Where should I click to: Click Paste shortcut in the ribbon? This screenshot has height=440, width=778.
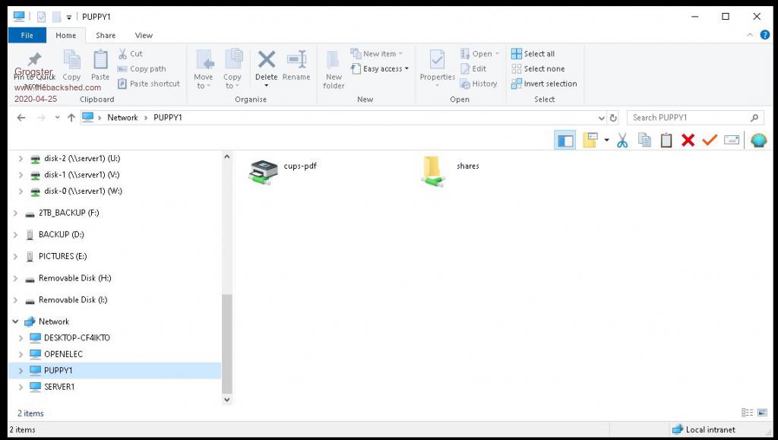[x=149, y=84]
